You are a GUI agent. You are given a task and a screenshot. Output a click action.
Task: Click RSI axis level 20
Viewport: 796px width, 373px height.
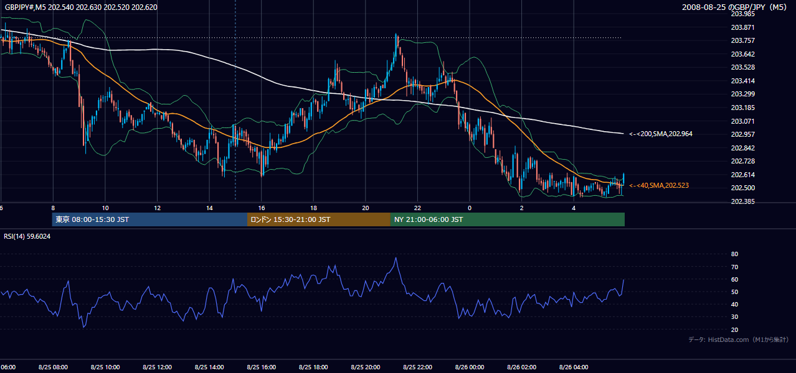coord(734,329)
